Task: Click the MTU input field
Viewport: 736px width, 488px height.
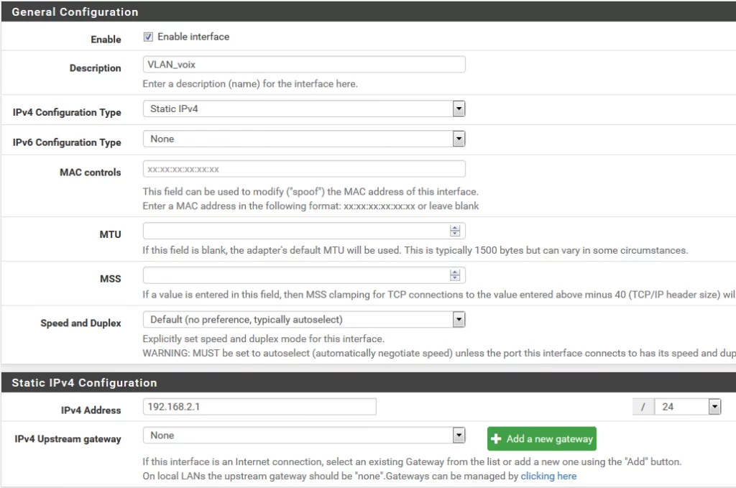Action: point(304,231)
